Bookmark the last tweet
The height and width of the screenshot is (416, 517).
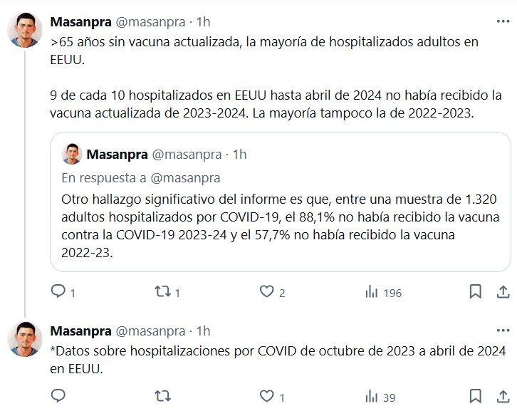point(476,397)
